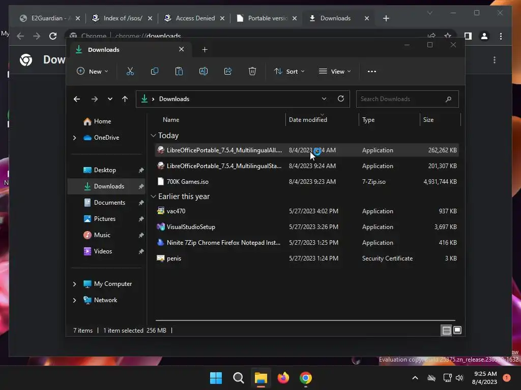Sort by Type column header
This screenshot has width=521, height=390.
pos(389,120)
